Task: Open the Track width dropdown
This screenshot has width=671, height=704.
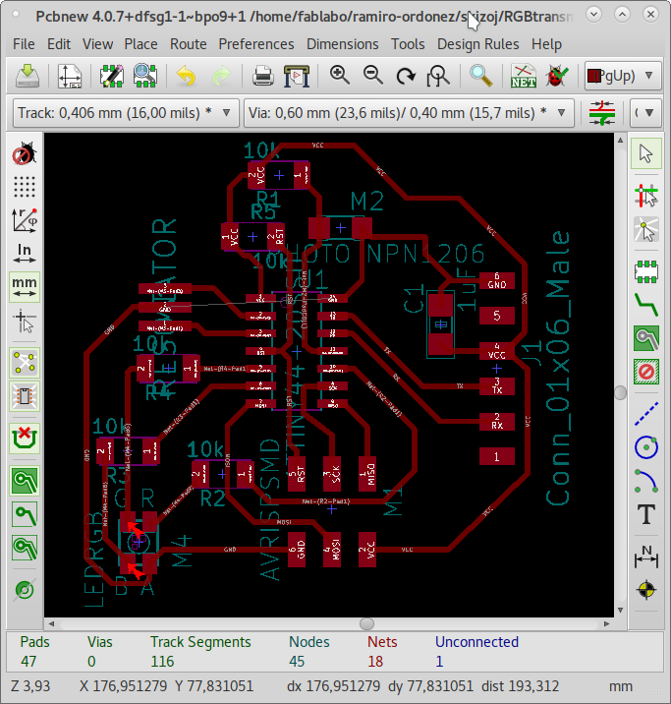Action: click(126, 113)
